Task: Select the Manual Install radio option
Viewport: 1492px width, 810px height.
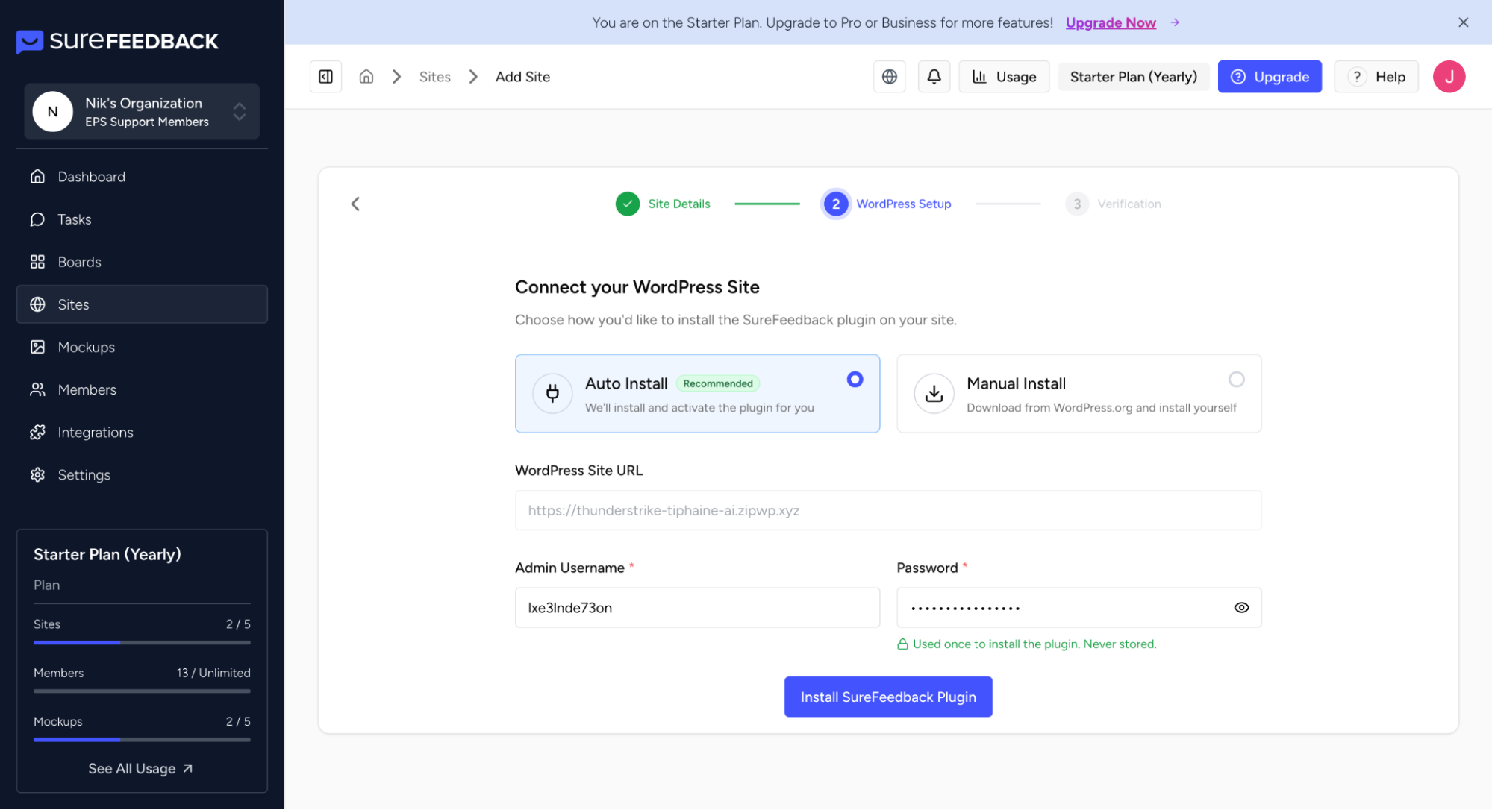Action: [1236, 380]
